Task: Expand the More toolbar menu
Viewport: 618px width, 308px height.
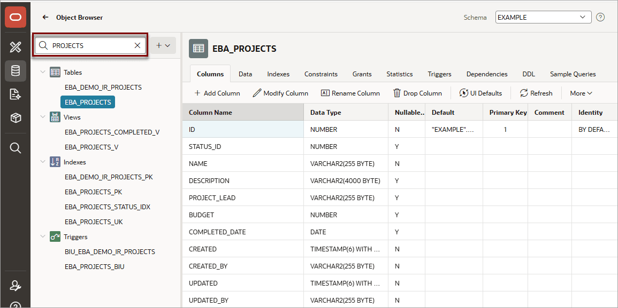Action: click(581, 93)
